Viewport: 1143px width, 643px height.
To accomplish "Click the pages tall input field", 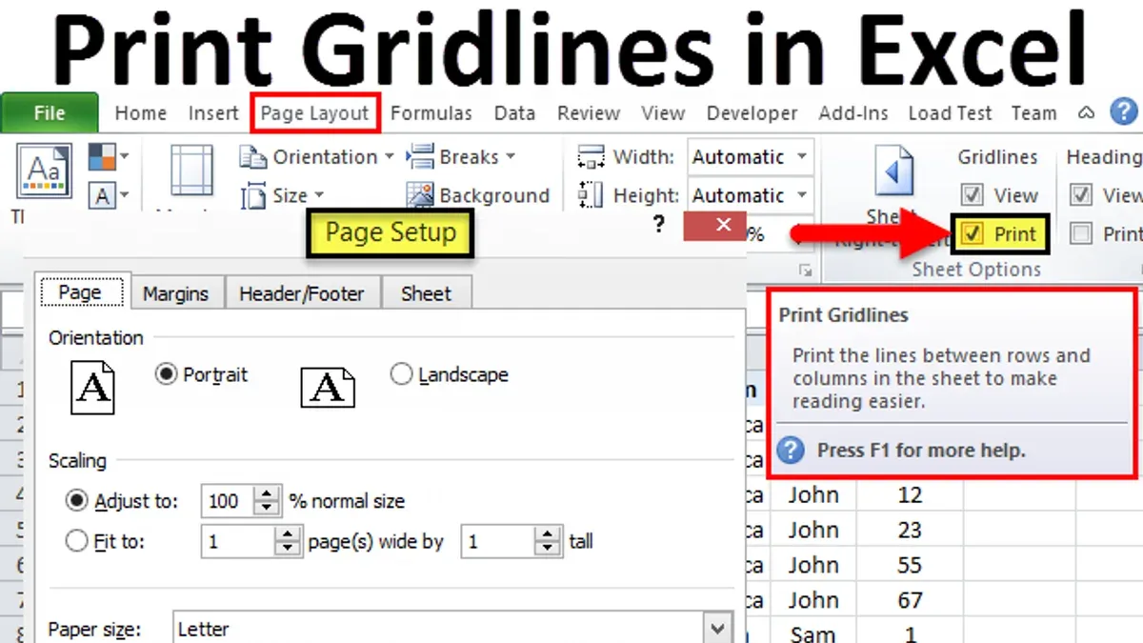I will [x=498, y=542].
